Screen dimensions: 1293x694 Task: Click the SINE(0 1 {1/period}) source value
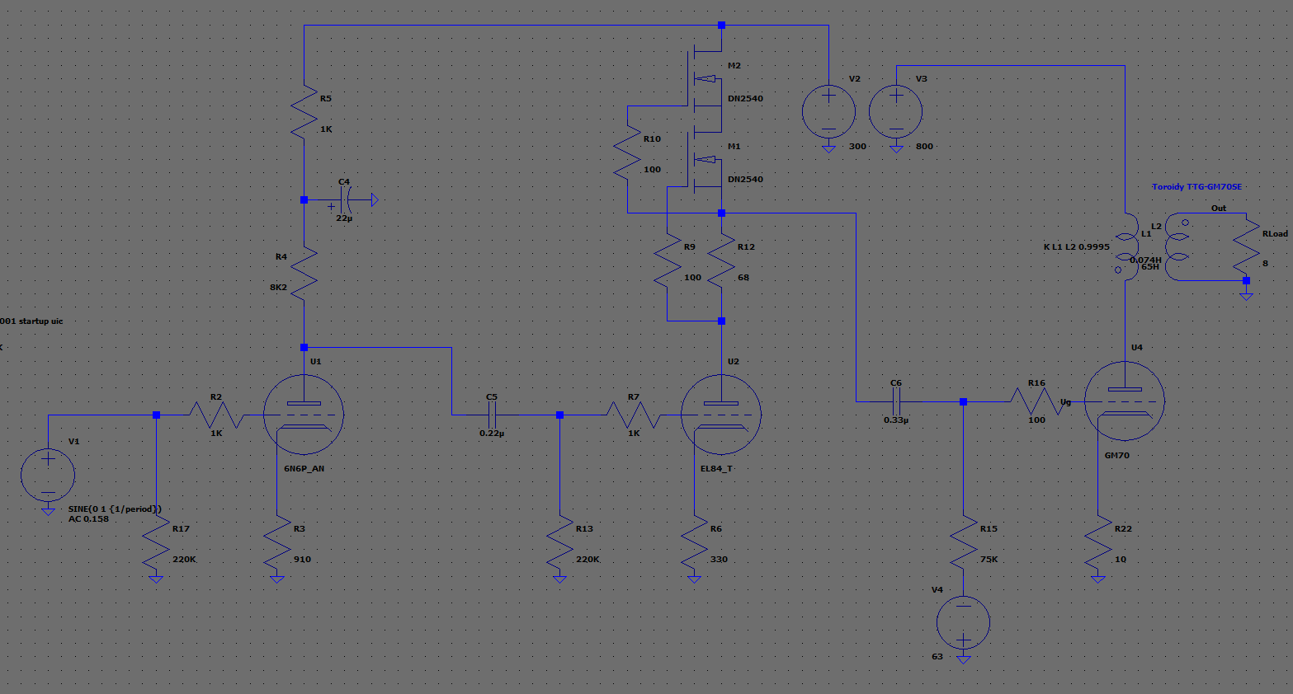[x=115, y=509]
